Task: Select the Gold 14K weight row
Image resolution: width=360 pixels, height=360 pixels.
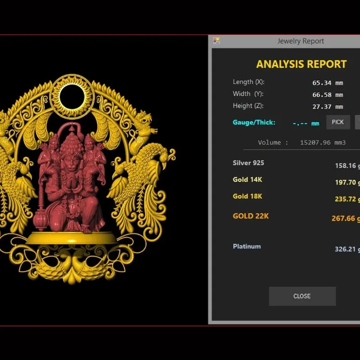Action: tap(296, 181)
